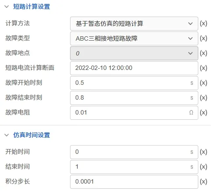Screen dimensions: 211x191
Task: Click the (x) icon beside 故障开始时刻
Action: click(204, 83)
